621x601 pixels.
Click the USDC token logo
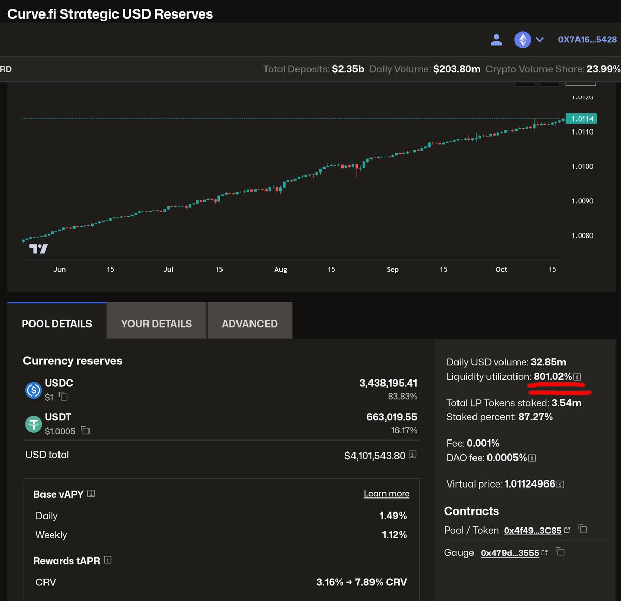[x=34, y=390]
